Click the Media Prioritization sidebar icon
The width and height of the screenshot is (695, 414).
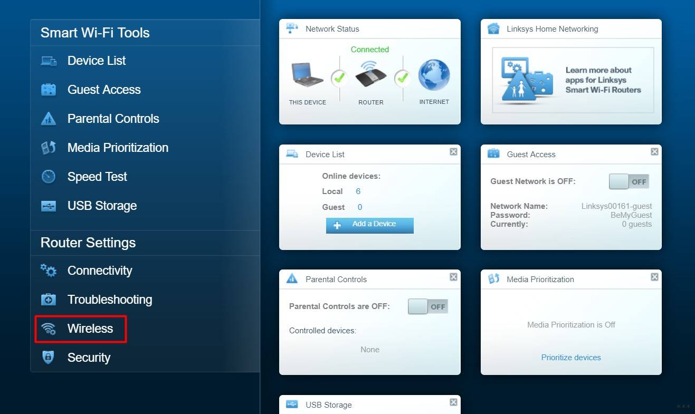pos(49,148)
